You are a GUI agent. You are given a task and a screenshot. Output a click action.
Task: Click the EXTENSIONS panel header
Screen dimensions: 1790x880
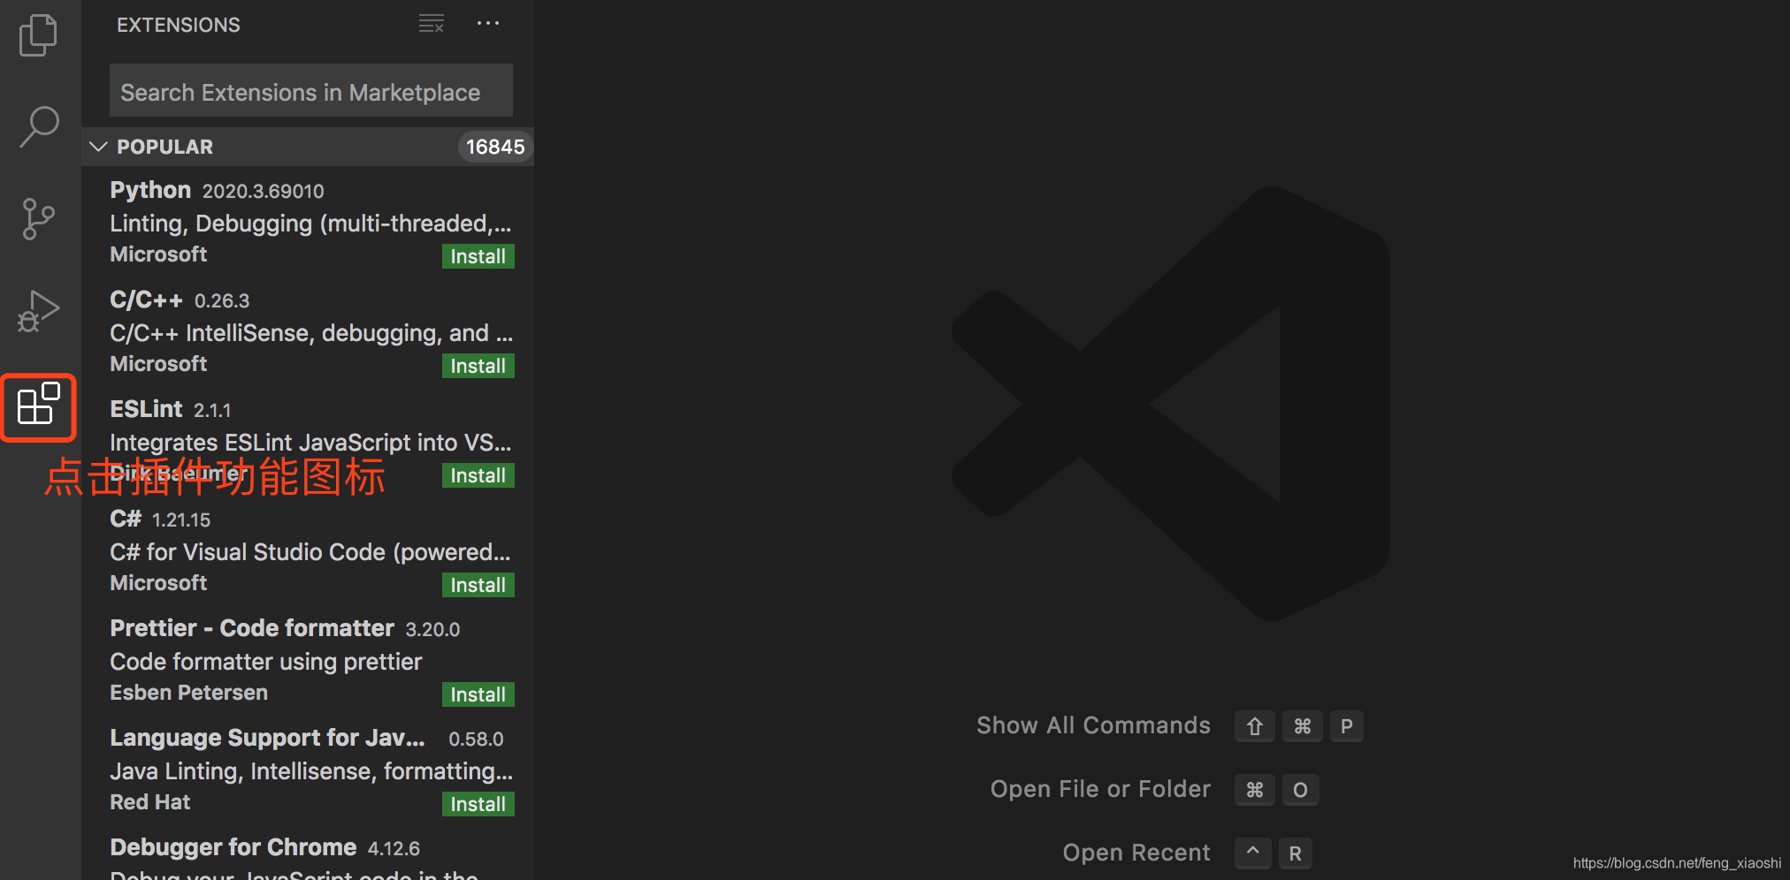coord(179,25)
